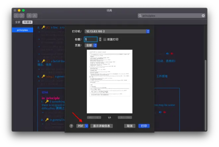The width and height of the screenshot is (219, 147).
Task: Minimize the dictionary window with the yellow button
Action: click(19, 11)
